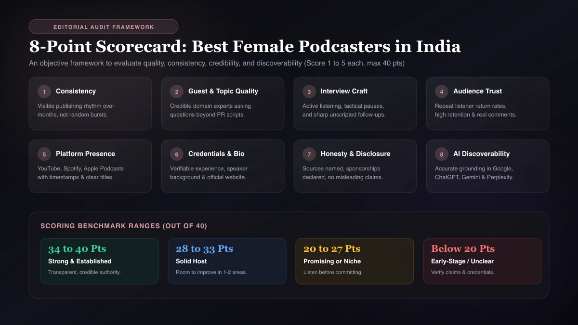Image resolution: width=578 pixels, height=325 pixels.
Task: Click the 8-Point Scorecard main heading
Action: (x=245, y=47)
